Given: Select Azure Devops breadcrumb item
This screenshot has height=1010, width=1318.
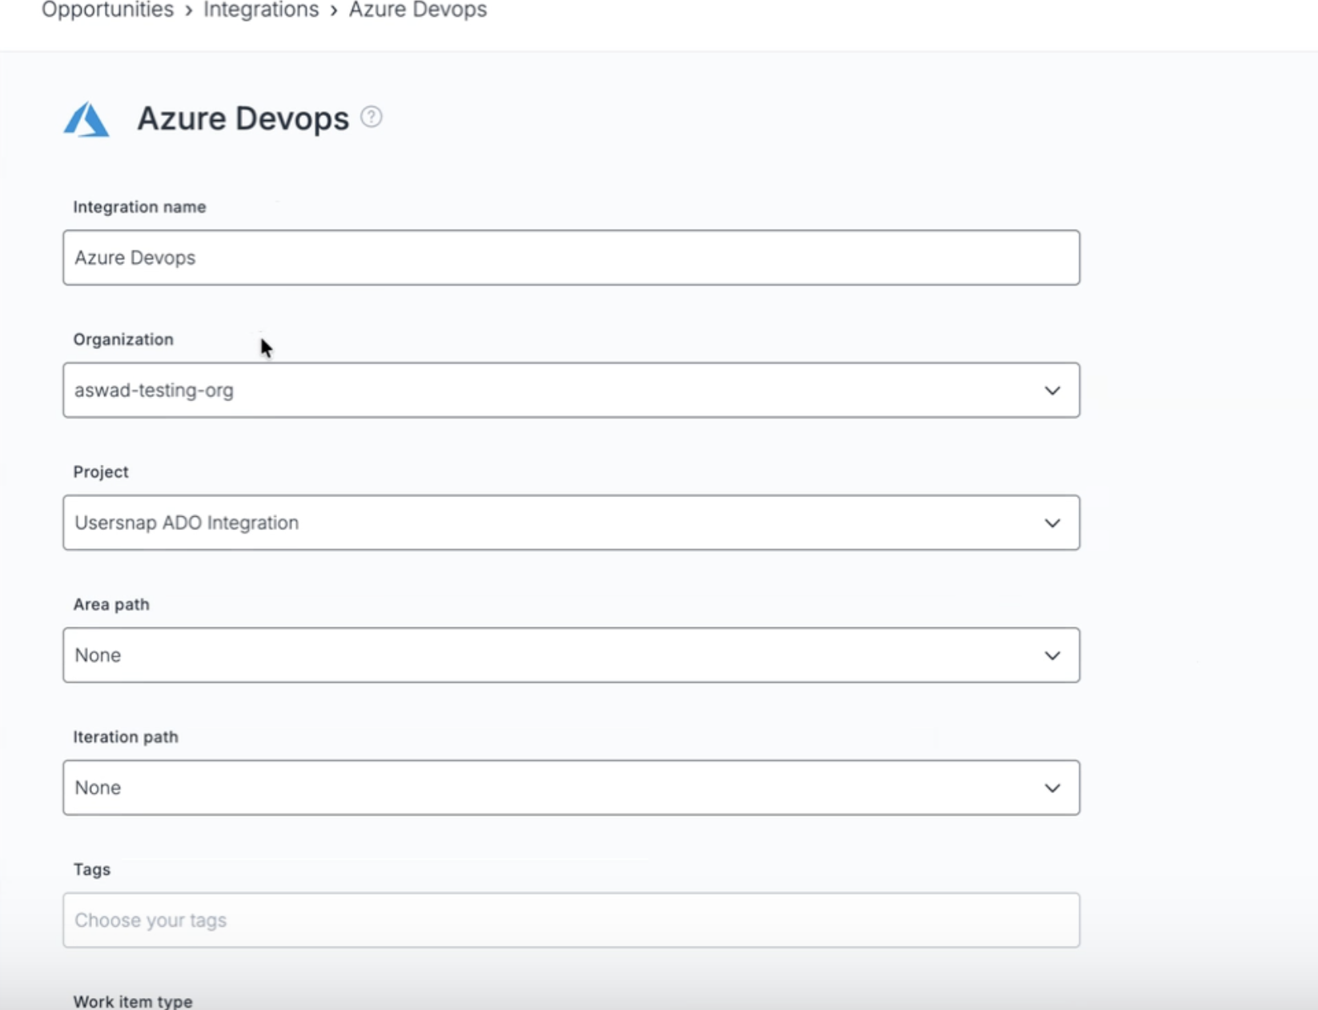Looking at the screenshot, I should (x=418, y=10).
